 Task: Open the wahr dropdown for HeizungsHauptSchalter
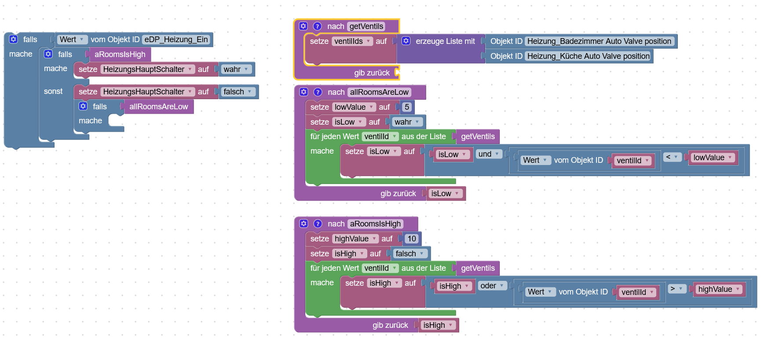(x=236, y=69)
